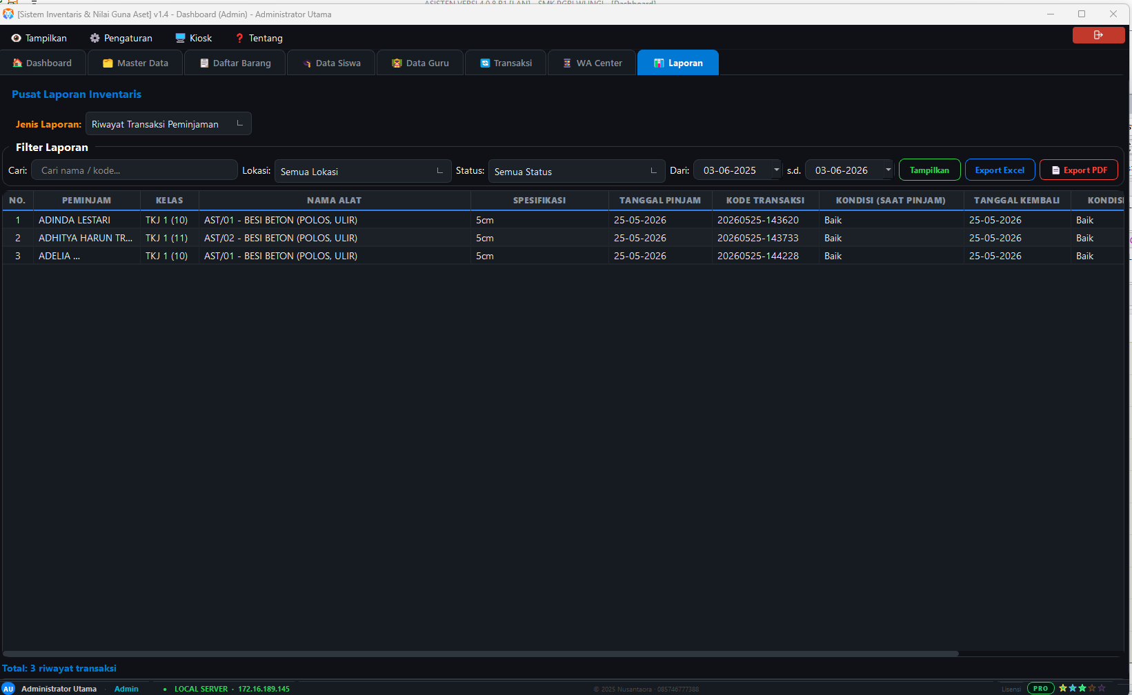The image size is (1132, 695).
Task: Click the teacher icon on Data Guru tab
Action: 397,63
